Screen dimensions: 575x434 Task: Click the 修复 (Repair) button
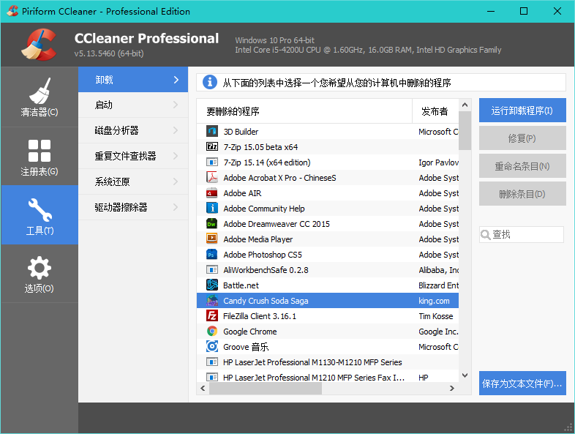coord(522,138)
